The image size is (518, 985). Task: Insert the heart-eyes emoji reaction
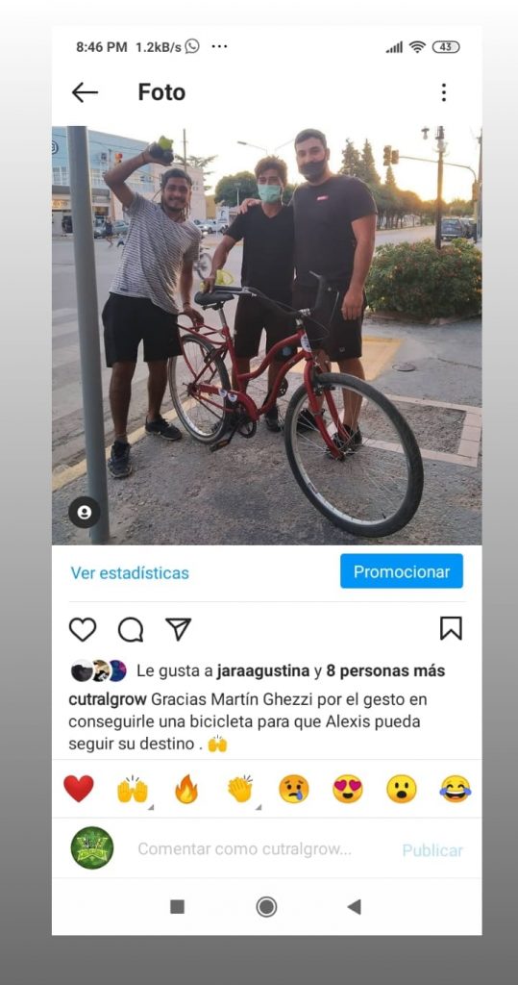click(x=347, y=789)
